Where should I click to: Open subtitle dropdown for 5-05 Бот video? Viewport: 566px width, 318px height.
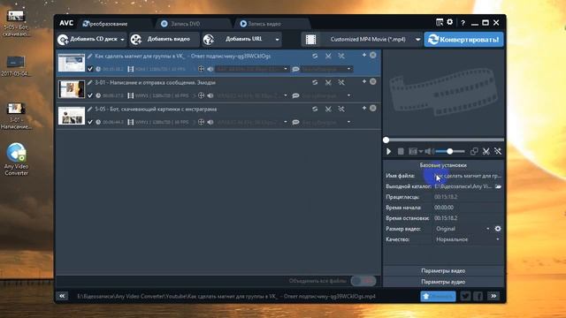pyautogui.click(x=348, y=122)
